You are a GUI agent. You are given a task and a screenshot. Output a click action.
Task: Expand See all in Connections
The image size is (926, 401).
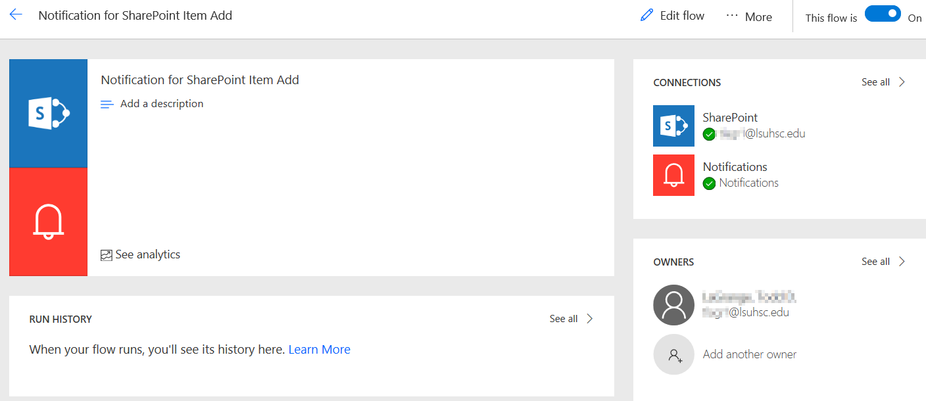pos(883,82)
